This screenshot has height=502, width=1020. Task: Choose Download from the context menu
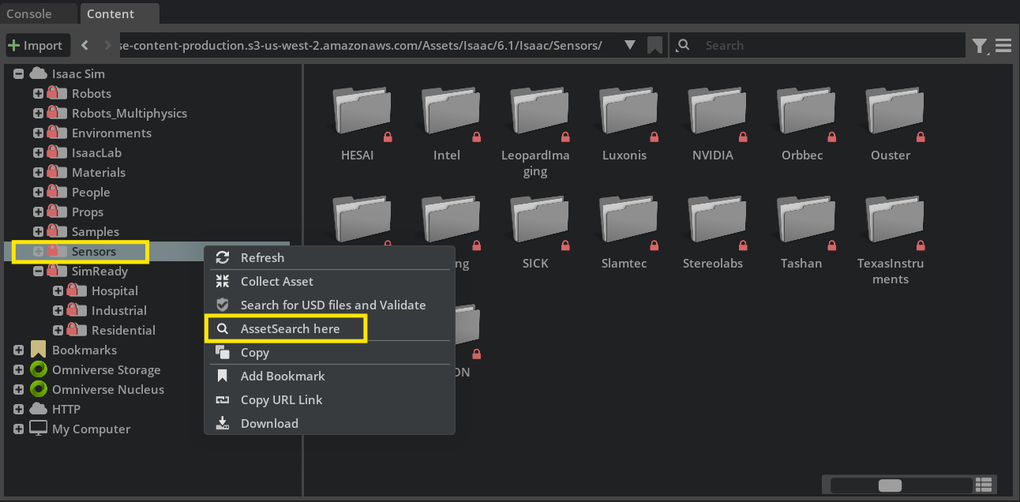[329, 423]
